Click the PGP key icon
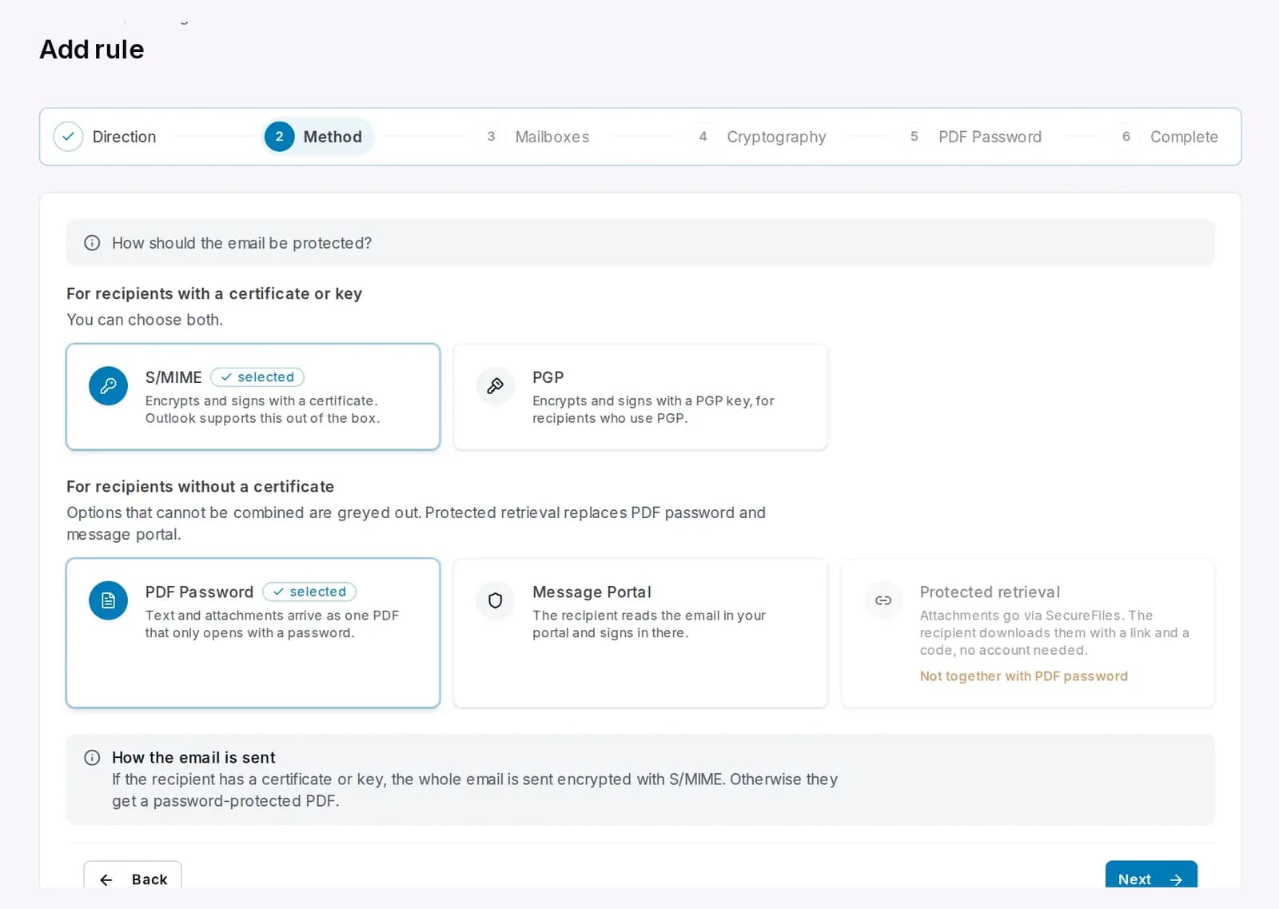The width and height of the screenshot is (1279, 909). click(x=496, y=386)
